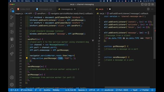The height and width of the screenshot is (92, 164).
Task: Click Wallaby in status bar
Action: pos(56,90)
